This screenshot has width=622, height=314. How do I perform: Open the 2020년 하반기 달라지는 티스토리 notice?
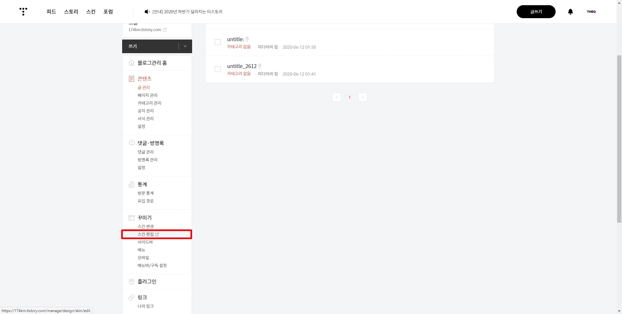pos(187,12)
